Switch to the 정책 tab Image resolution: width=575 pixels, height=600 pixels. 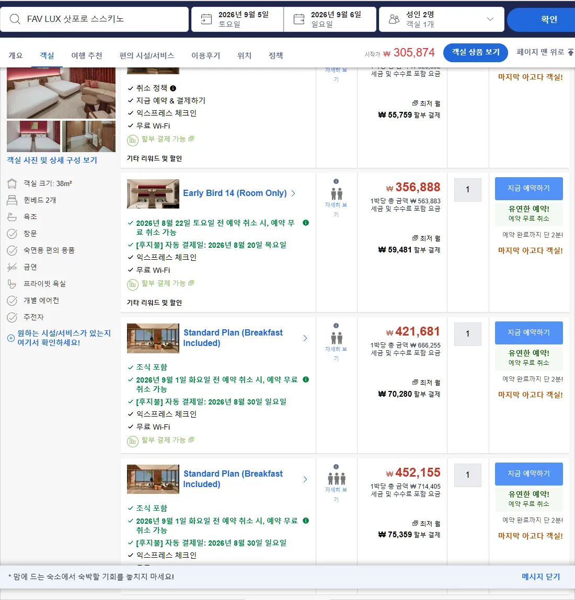coord(276,55)
